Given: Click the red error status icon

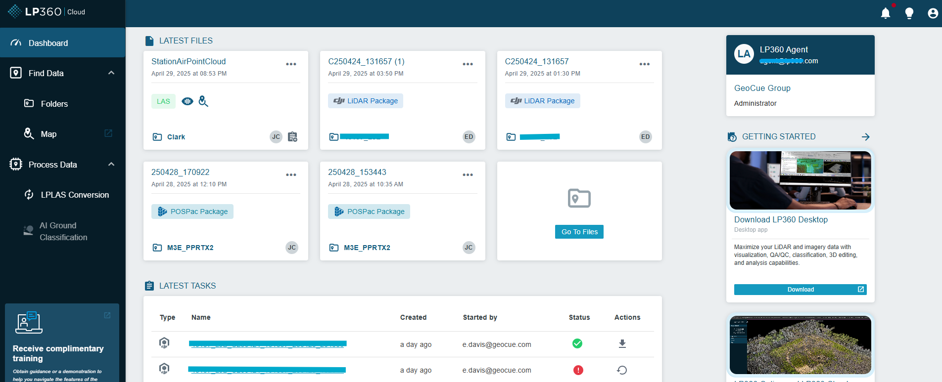Looking at the screenshot, I should 578,370.
